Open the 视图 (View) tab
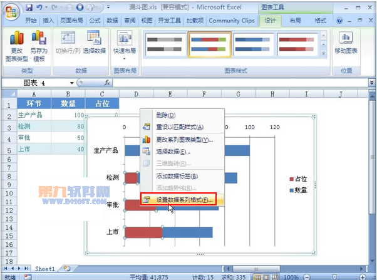The image size is (377, 280). coord(147,21)
